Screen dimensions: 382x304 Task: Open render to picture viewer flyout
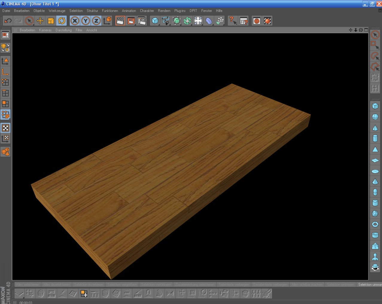131,21
